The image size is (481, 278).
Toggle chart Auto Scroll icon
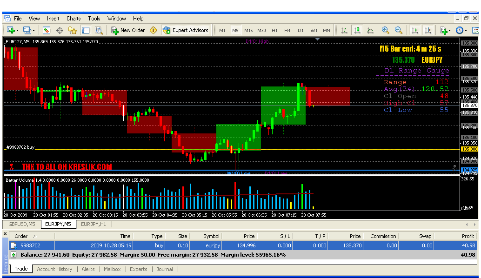point(415,30)
